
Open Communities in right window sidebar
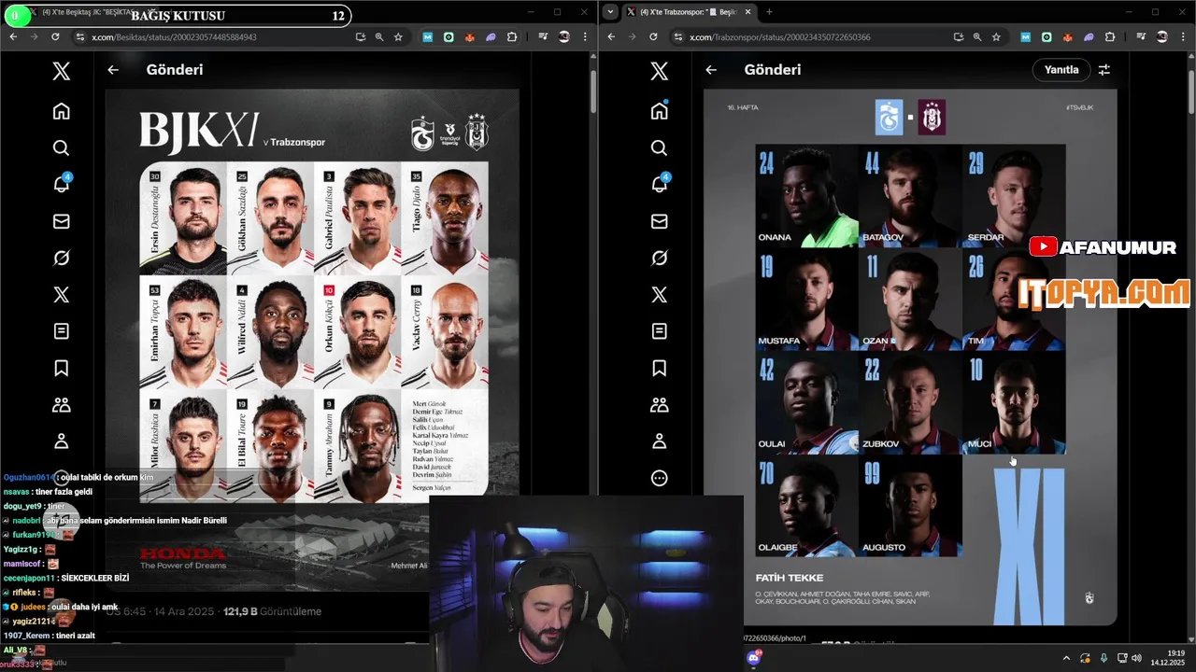point(659,405)
